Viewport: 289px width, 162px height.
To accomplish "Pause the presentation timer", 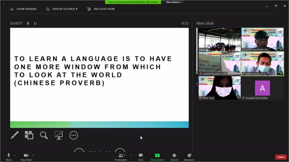I will pyautogui.click(x=28, y=23).
